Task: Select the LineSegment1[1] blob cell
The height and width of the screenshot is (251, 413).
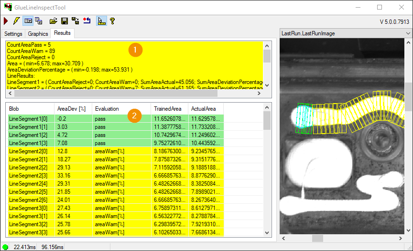Action: tap(31, 127)
